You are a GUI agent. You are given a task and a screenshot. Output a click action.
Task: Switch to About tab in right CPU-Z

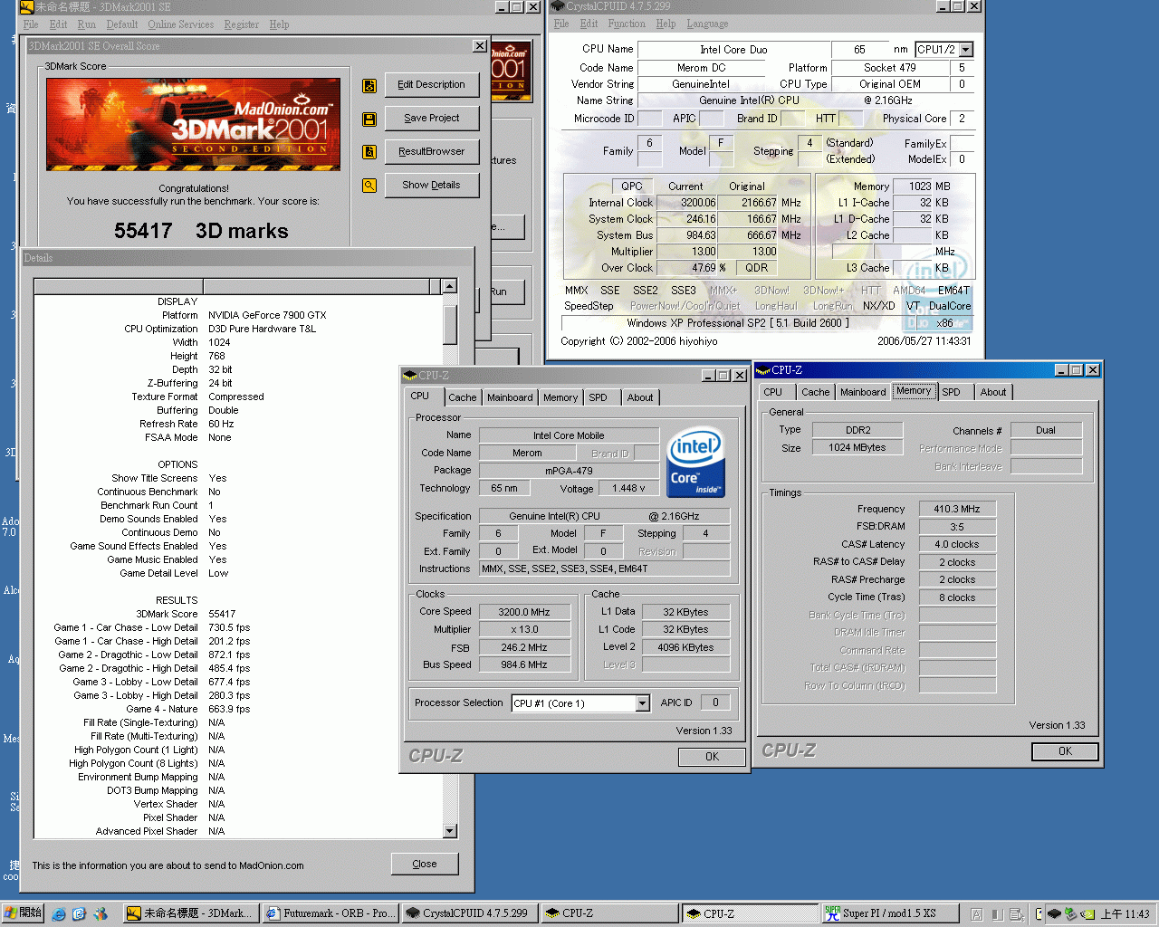coord(993,392)
